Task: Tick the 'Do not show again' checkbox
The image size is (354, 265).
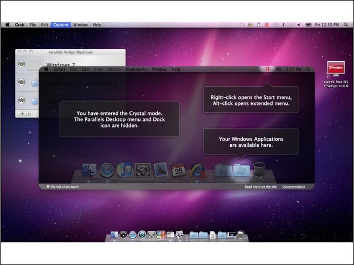Action: coord(48,187)
